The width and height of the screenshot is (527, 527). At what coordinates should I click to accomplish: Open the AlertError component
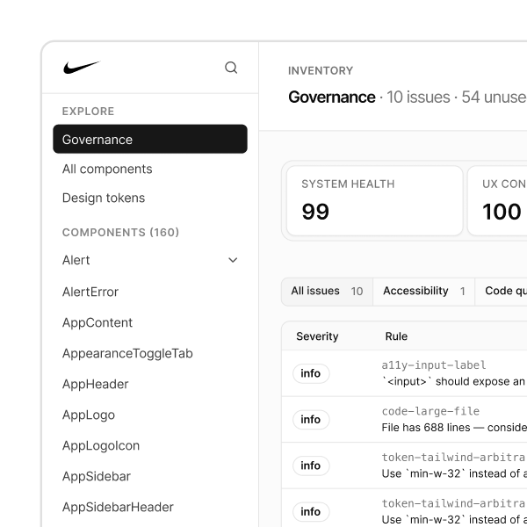(x=90, y=292)
